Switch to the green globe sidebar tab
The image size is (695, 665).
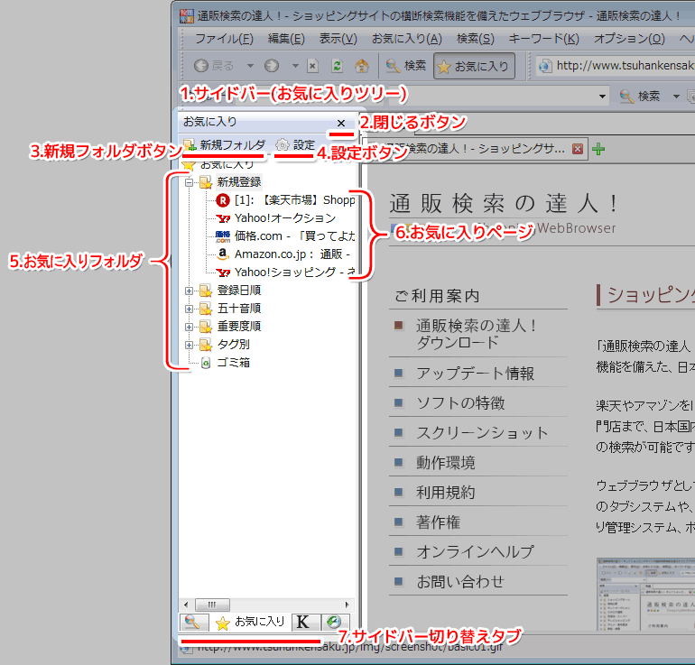pyautogui.click(x=335, y=622)
